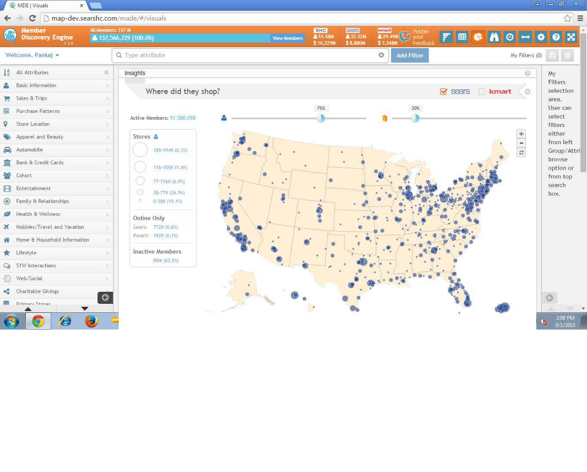Expand the Health & Wellness category
Image resolution: width=587 pixels, height=472 pixels.
(38, 214)
